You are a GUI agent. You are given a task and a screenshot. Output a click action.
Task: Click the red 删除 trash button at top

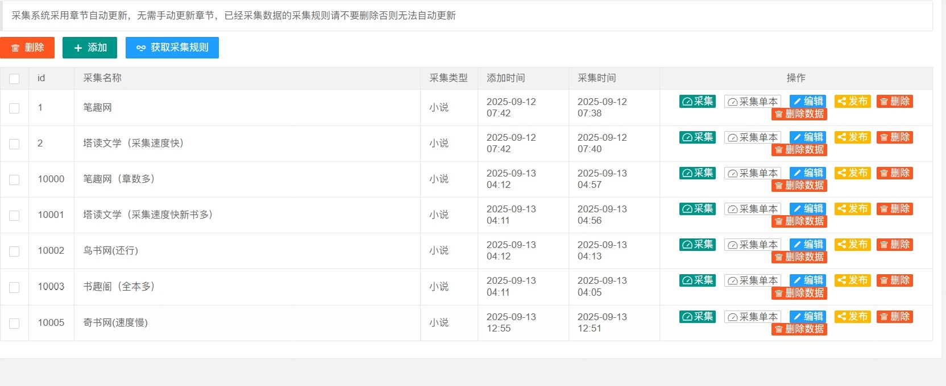click(27, 48)
